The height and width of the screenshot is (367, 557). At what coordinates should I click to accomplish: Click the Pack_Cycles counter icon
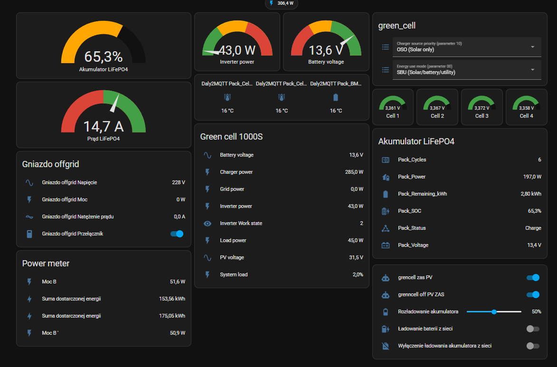point(386,160)
